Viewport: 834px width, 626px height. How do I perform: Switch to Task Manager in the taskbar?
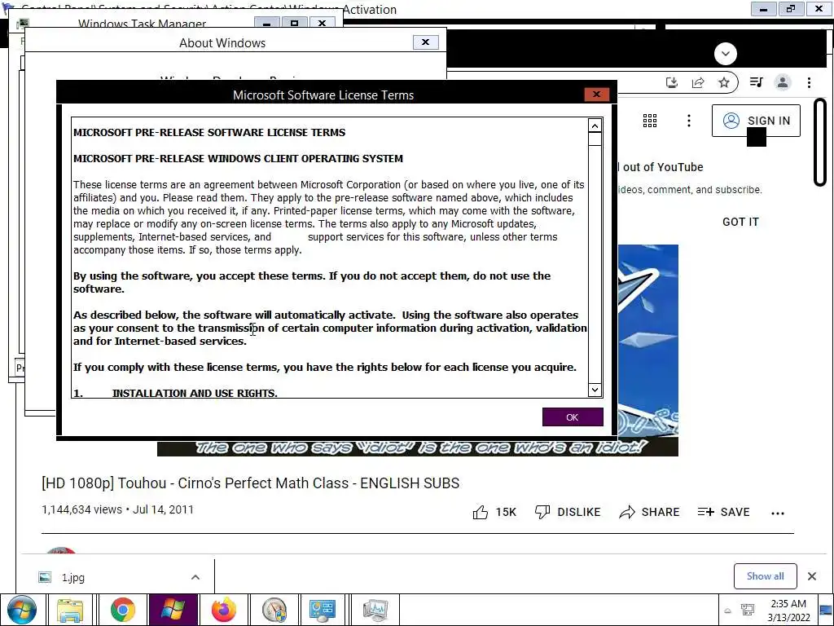(375, 610)
